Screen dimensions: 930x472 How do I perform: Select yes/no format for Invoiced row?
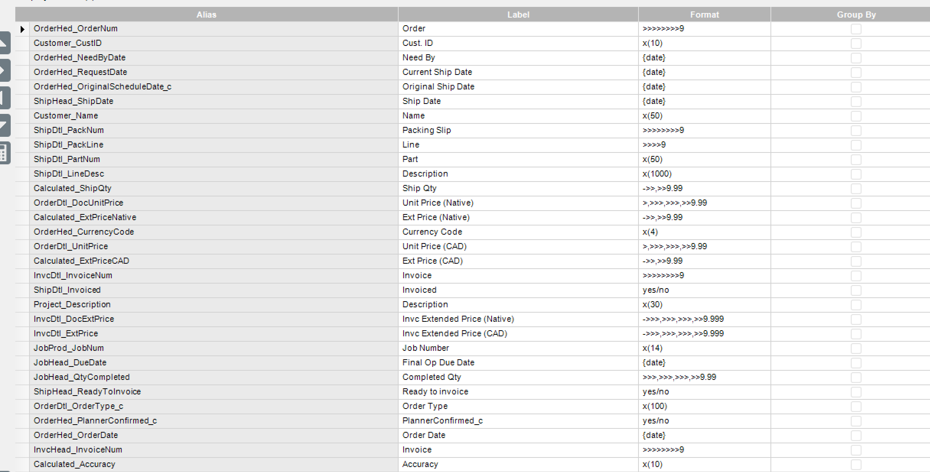pyautogui.click(x=705, y=290)
